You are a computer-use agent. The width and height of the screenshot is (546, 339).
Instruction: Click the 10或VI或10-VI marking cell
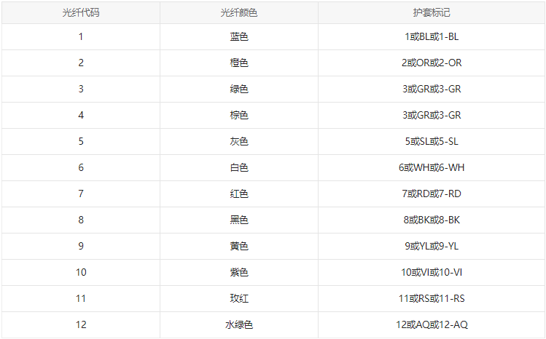pyautogui.click(x=432, y=272)
